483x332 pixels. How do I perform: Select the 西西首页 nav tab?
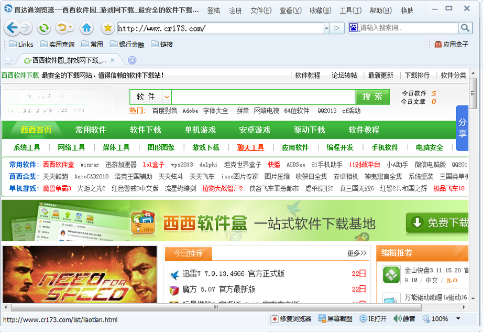pos(36,130)
